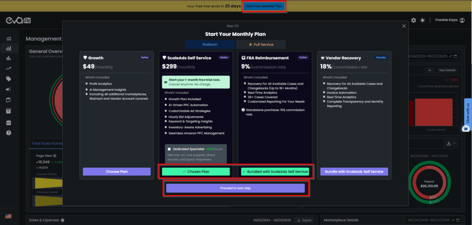The image size is (472, 225).
Task: Click the Eva AI logo
Action: (18, 20)
